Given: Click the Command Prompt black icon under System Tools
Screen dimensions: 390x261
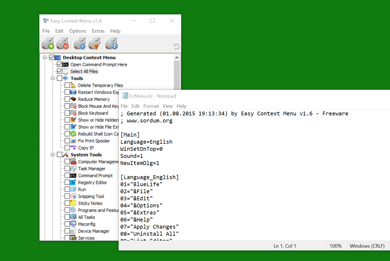Looking at the screenshot, I should point(73,176).
